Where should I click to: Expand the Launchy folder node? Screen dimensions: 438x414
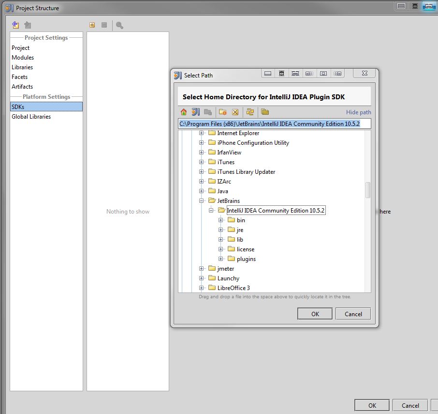point(201,278)
